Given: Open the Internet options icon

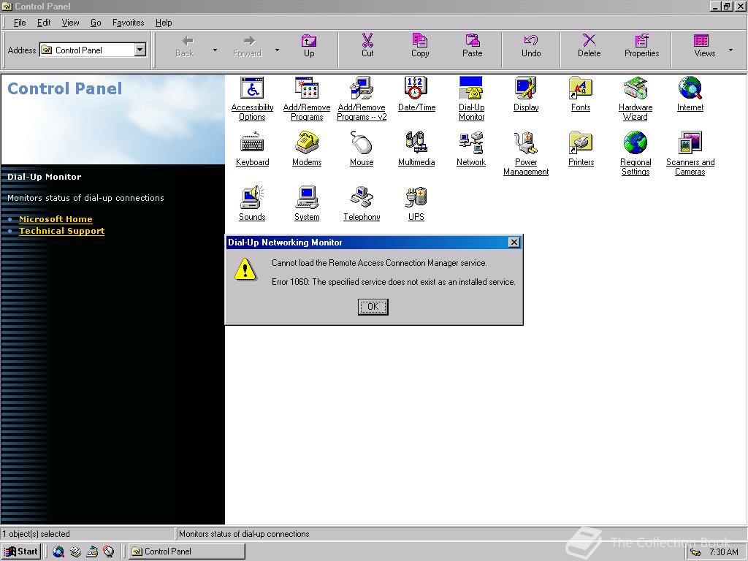Looking at the screenshot, I should click(x=690, y=94).
